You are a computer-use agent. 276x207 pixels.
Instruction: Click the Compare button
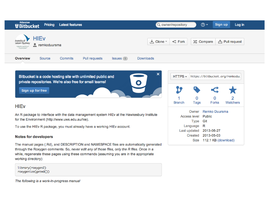click(203, 42)
